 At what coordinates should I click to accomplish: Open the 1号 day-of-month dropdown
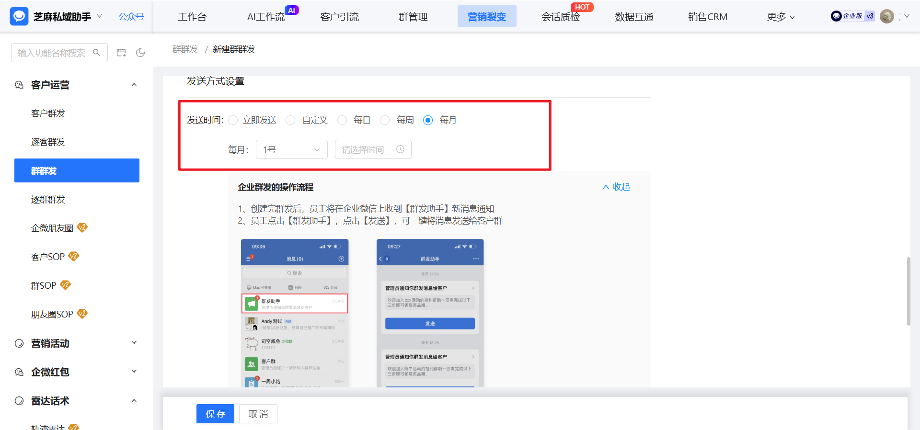click(292, 149)
